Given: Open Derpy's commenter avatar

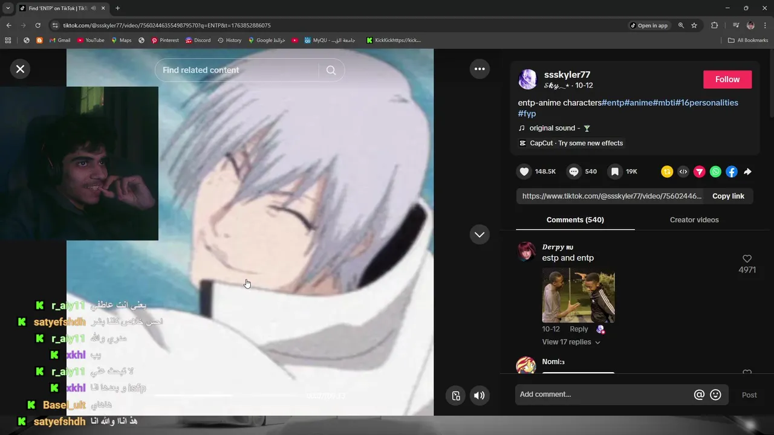Looking at the screenshot, I should click(x=526, y=251).
